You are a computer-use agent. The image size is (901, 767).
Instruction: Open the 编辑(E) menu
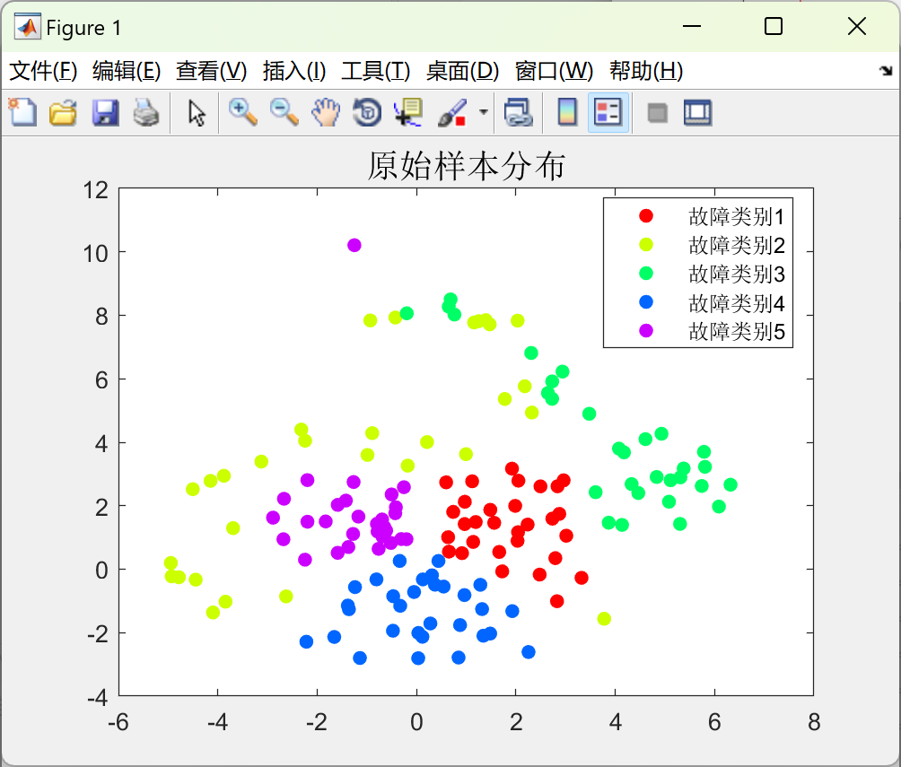tap(127, 71)
